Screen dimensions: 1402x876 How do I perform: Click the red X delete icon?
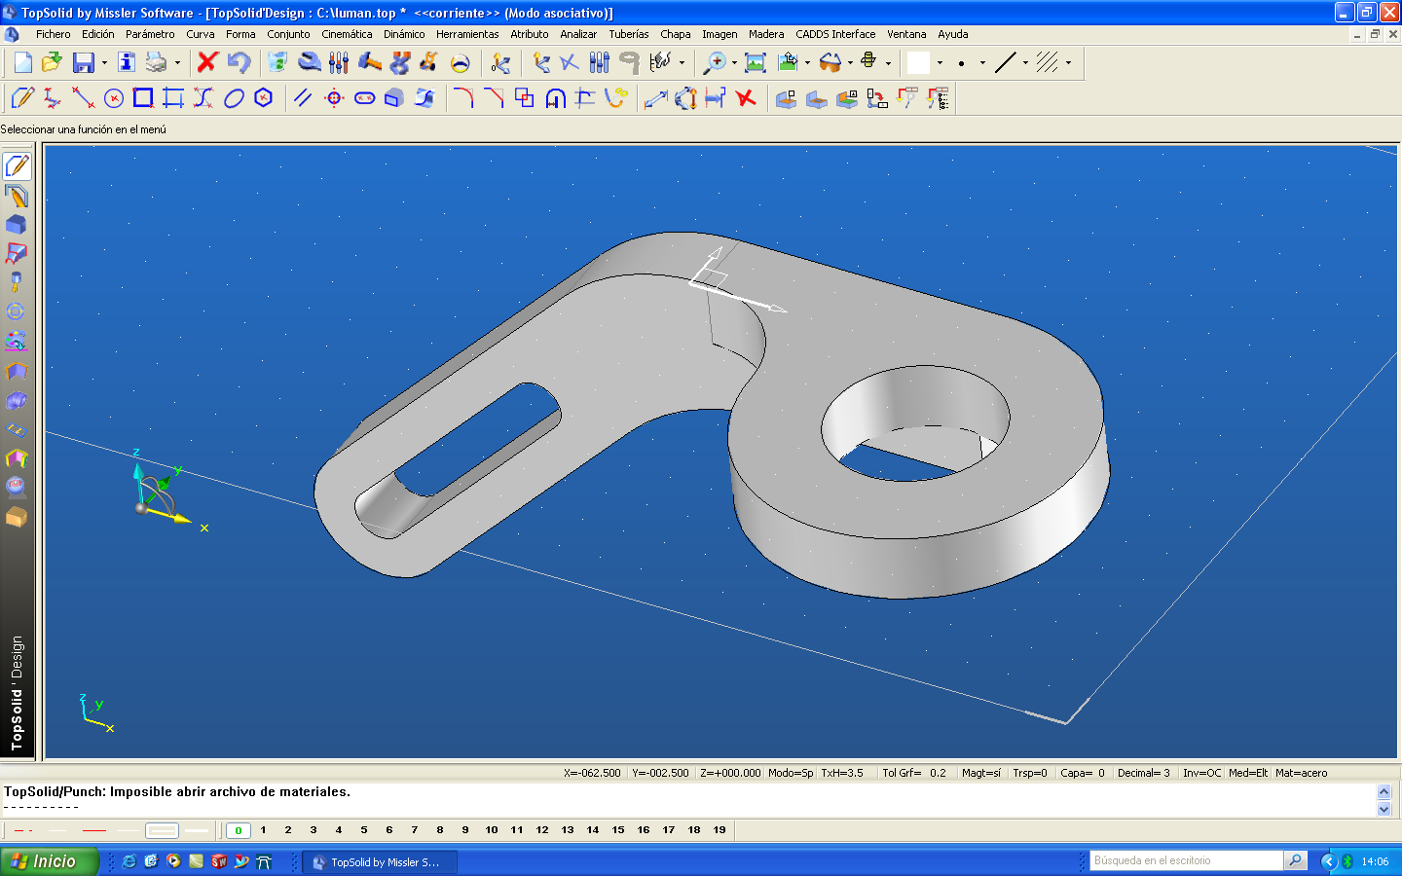pos(207,62)
